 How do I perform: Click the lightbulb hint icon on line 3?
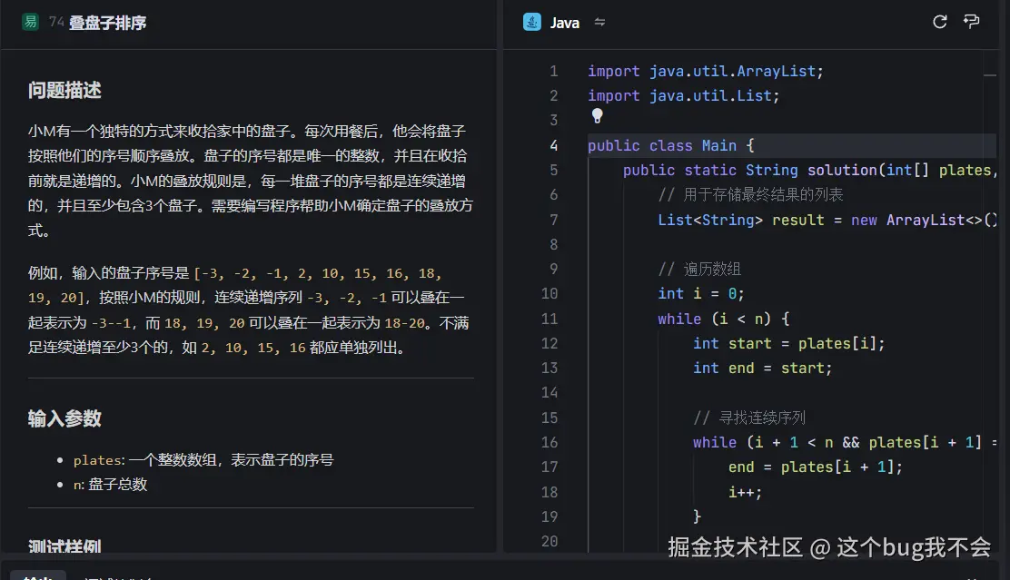(597, 115)
